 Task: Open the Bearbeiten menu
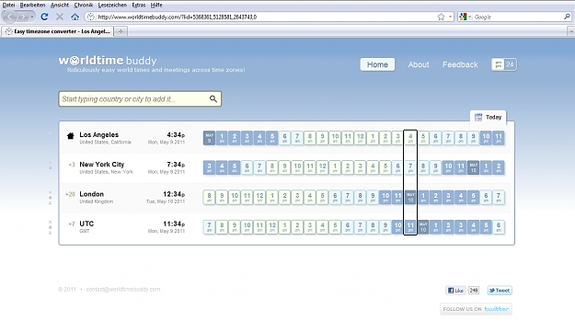click(32, 5)
